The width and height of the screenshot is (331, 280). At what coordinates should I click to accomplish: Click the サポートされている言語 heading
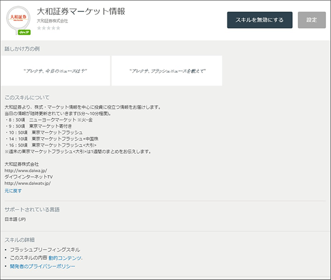tap(32, 209)
